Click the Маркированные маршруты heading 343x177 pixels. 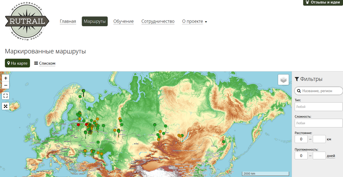pos(45,51)
